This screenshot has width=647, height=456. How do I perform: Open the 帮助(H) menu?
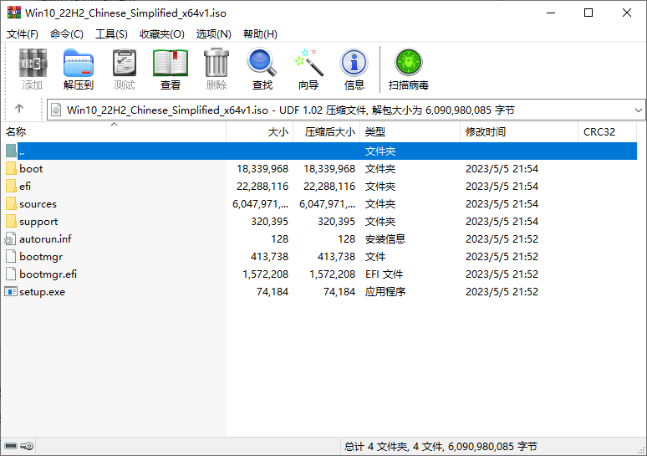point(260,33)
